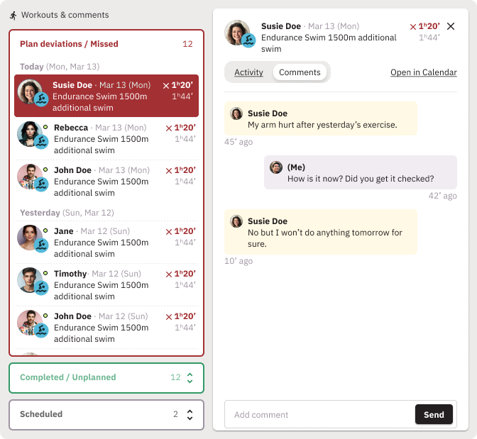Open in Calendar link

(x=423, y=72)
